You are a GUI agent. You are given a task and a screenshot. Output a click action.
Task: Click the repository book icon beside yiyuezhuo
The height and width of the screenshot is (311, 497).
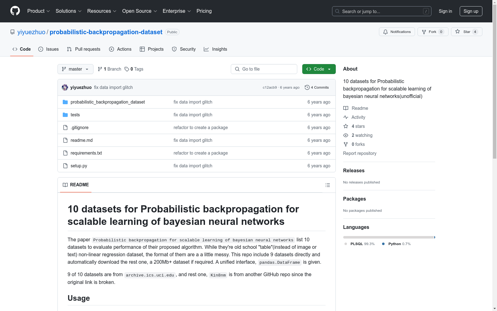(x=12, y=32)
